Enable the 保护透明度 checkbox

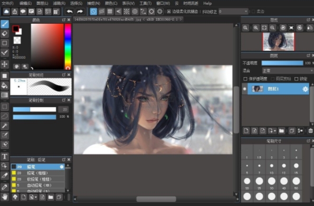pos(245,79)
